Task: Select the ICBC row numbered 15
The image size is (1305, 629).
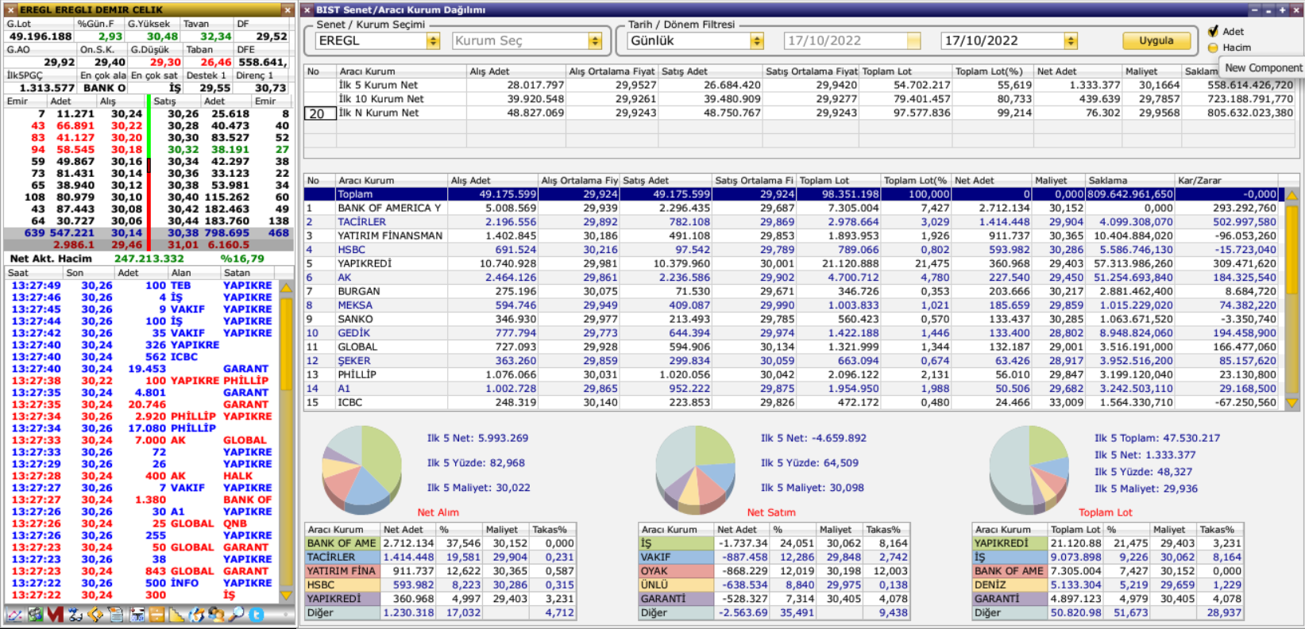Action: [x=792, y=402]
